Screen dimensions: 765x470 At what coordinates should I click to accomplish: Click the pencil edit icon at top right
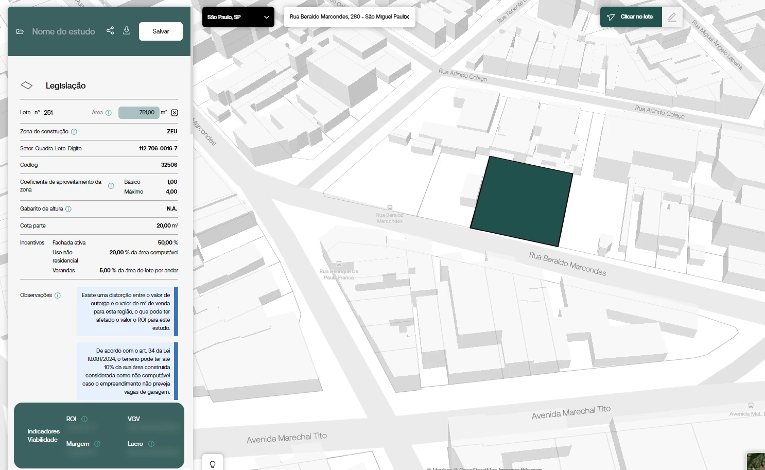point(672,17)
